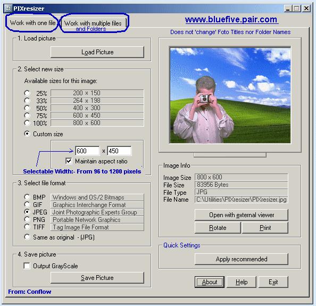Select the 100% size radio button
Screen dimensions: 316x306
[27, 123]
